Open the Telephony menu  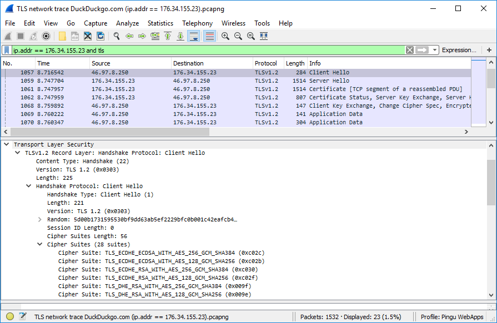(197, 23)
